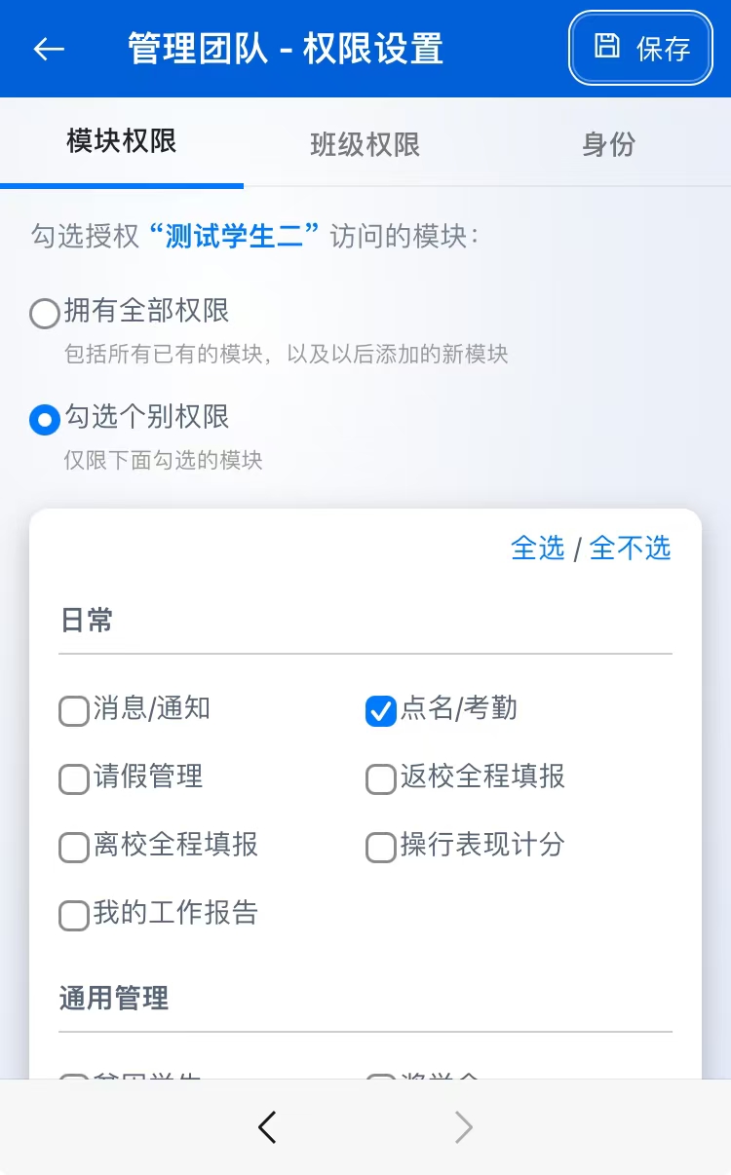Select the 模块权限 tab
The width and height of the screenshot is (731, 1175).
pyautogui.click(x=122, y=142)
